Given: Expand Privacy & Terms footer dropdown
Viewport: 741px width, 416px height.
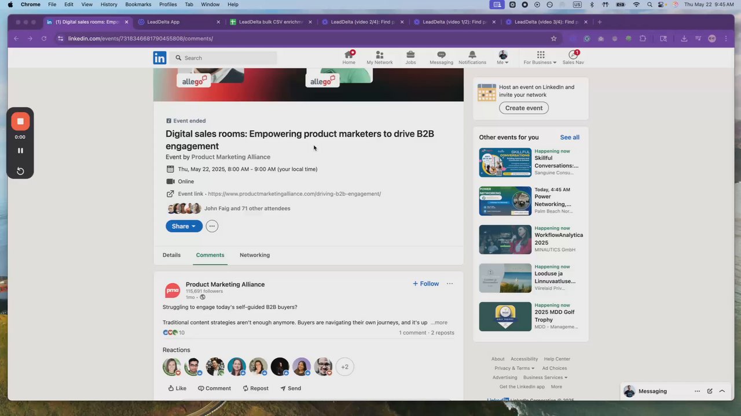Looking at the screenshot, I should point(514,368).
